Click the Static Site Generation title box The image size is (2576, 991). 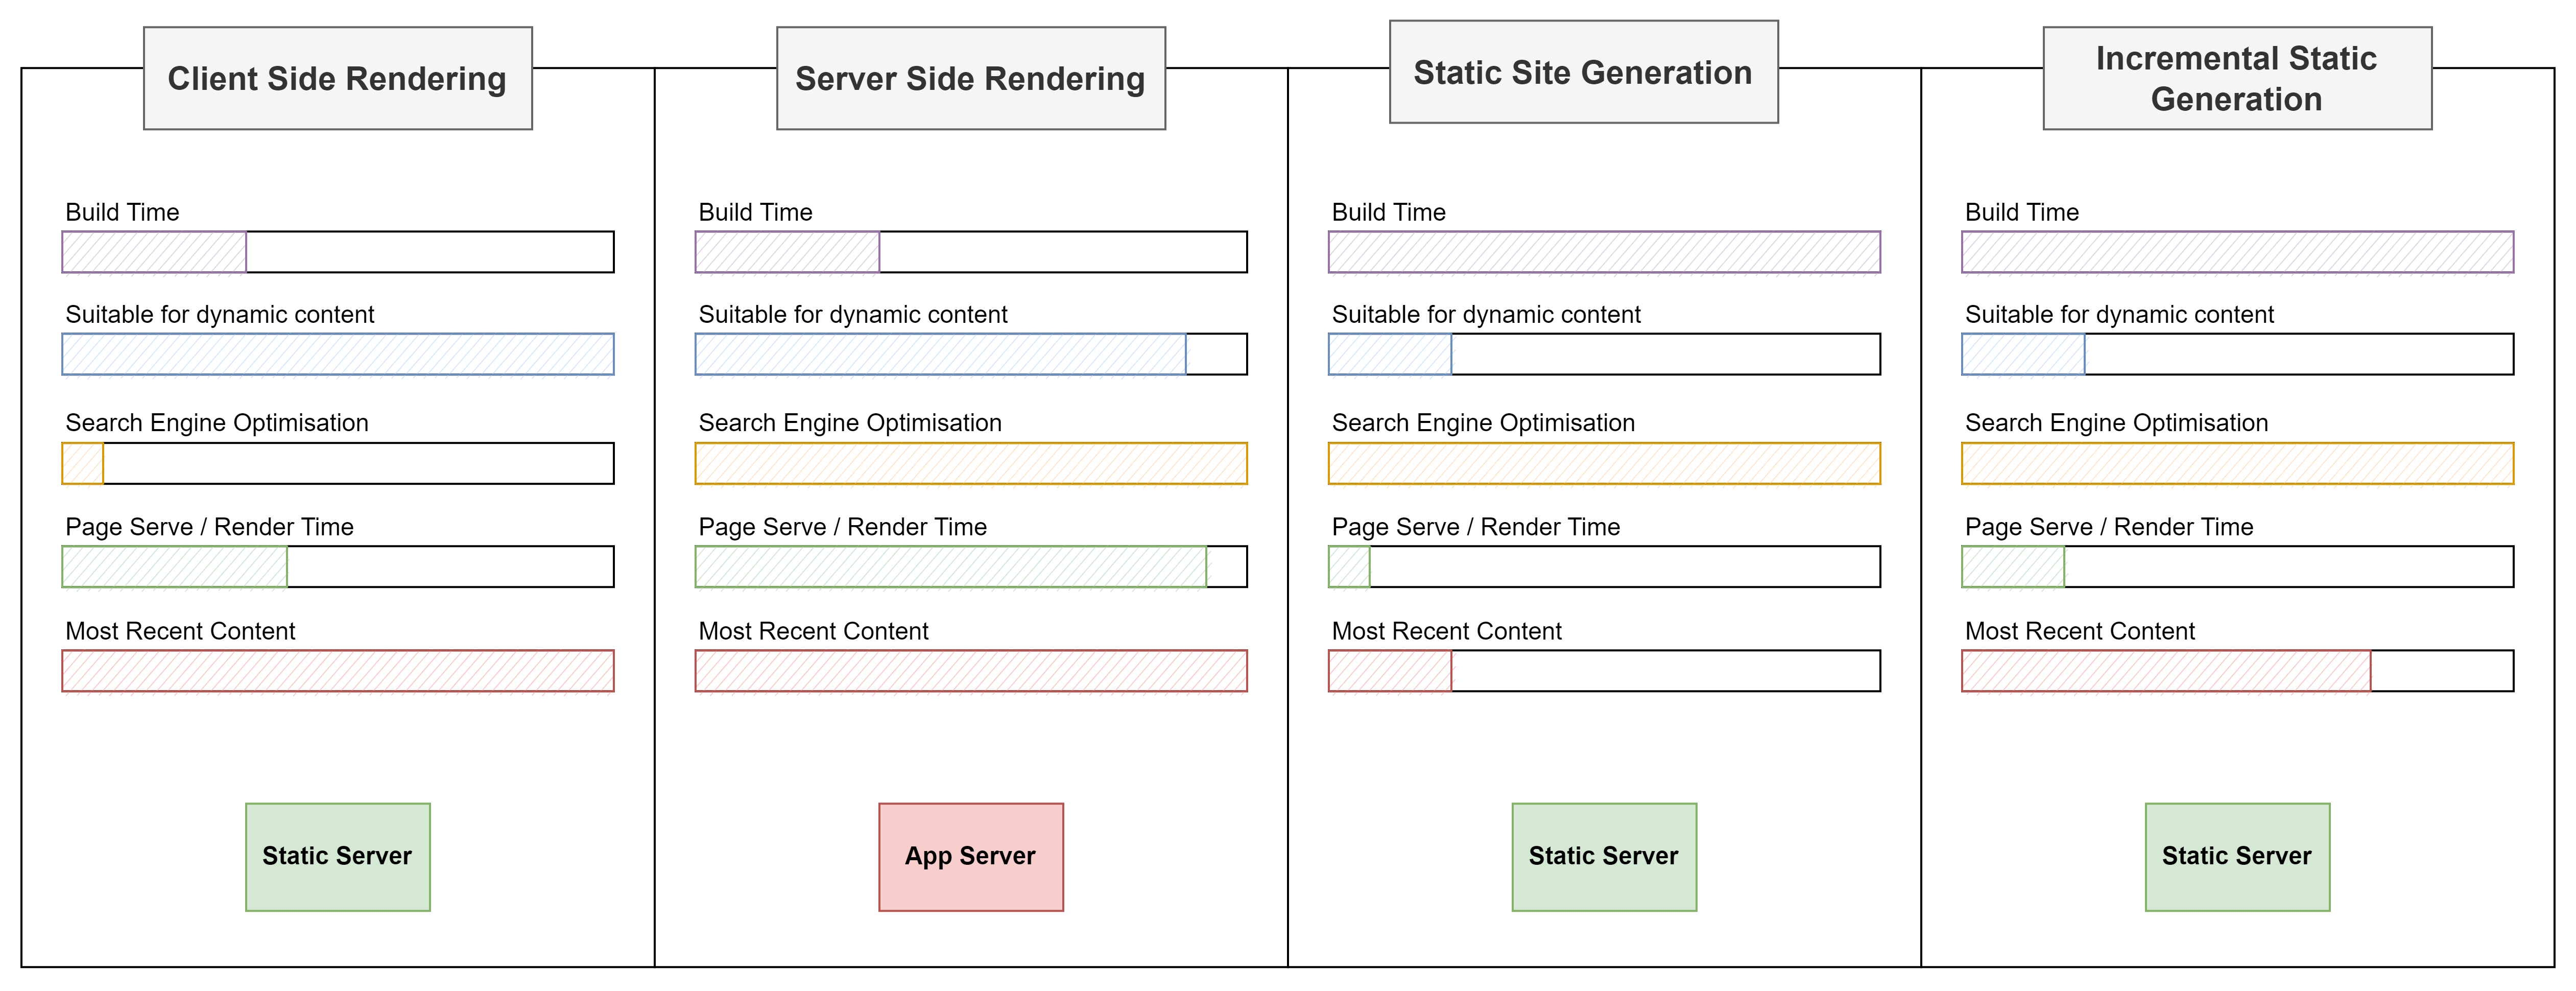coord(1584,72)
